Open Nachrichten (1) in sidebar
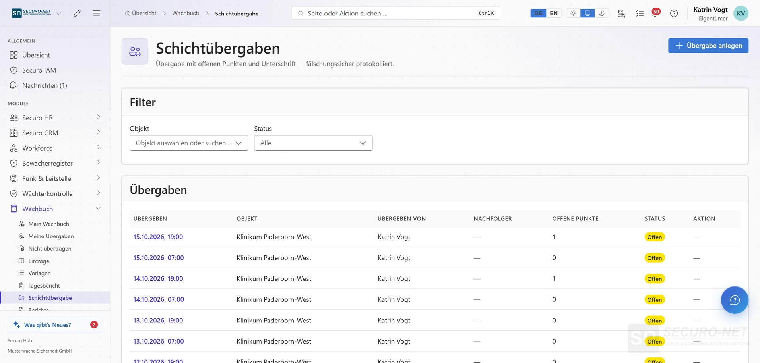The height and width of the screenshot is (363, 760). point(55,85)
